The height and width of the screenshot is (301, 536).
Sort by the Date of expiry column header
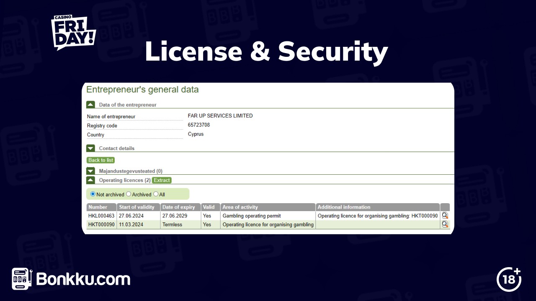[x=180, y=207]
